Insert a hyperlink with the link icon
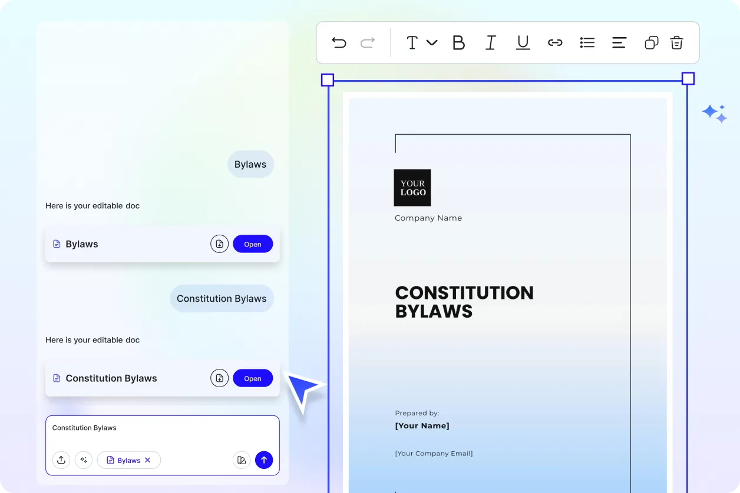 coord(555,42)
